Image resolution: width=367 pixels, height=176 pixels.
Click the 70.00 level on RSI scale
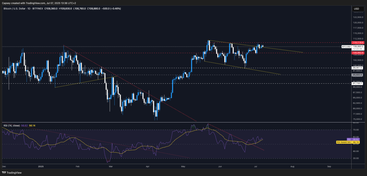(356, 130)
